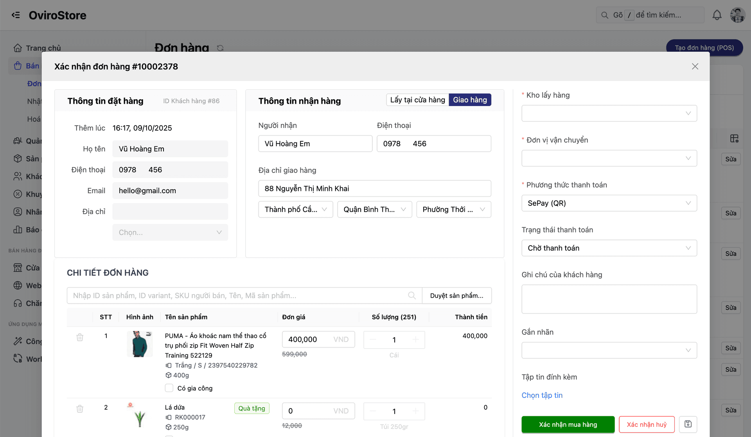The height and width of the screenshot is (437, 751).
Task: Click the search magnifier in product field
Action: pyautogui.click(x=412, y=295)
